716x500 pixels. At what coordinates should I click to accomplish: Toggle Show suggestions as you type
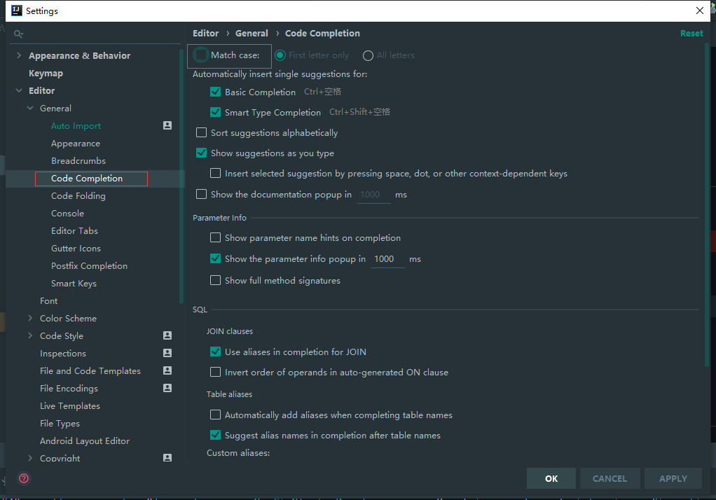click(x=201, y=153)
